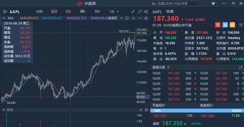The height and width of the screenshot is (127, 244).
Task: Collapse the MA indicator triangle
Action: [x=3, y=18]
